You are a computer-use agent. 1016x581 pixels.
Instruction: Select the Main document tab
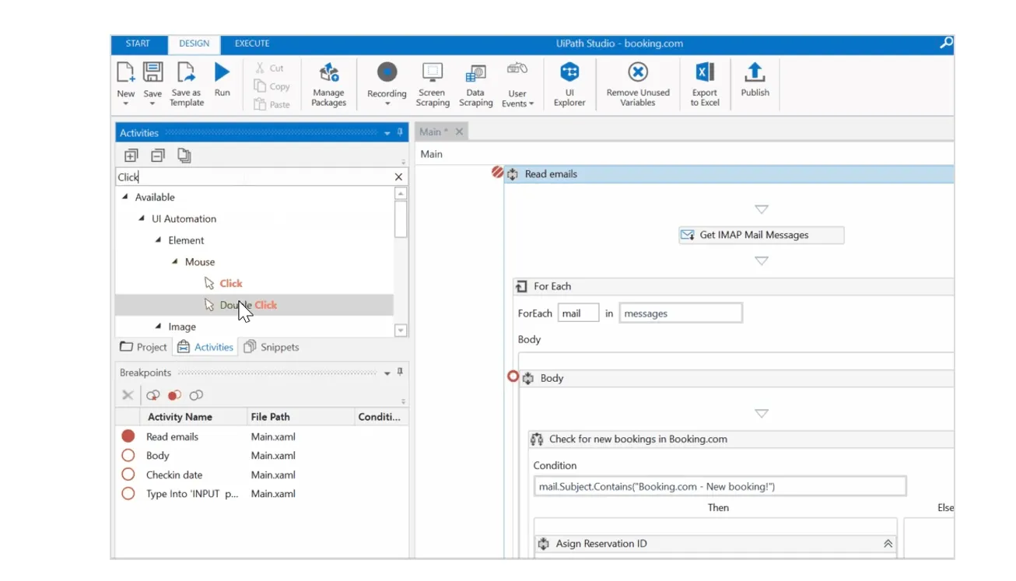click(x=433, y=131)
